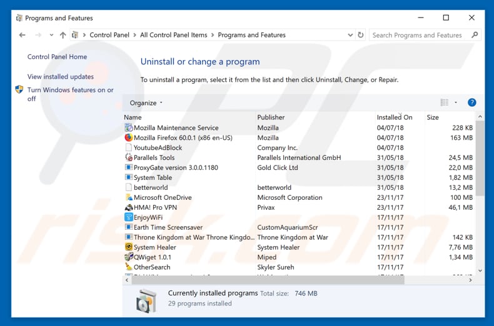Expand the chevron before Control Panel breadcrumb
Viewport: 494px width, 326px height.
pos(84,35)
